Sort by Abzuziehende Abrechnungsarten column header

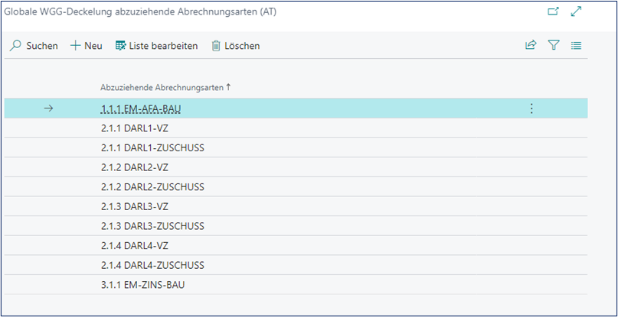[x=162, y=87]
